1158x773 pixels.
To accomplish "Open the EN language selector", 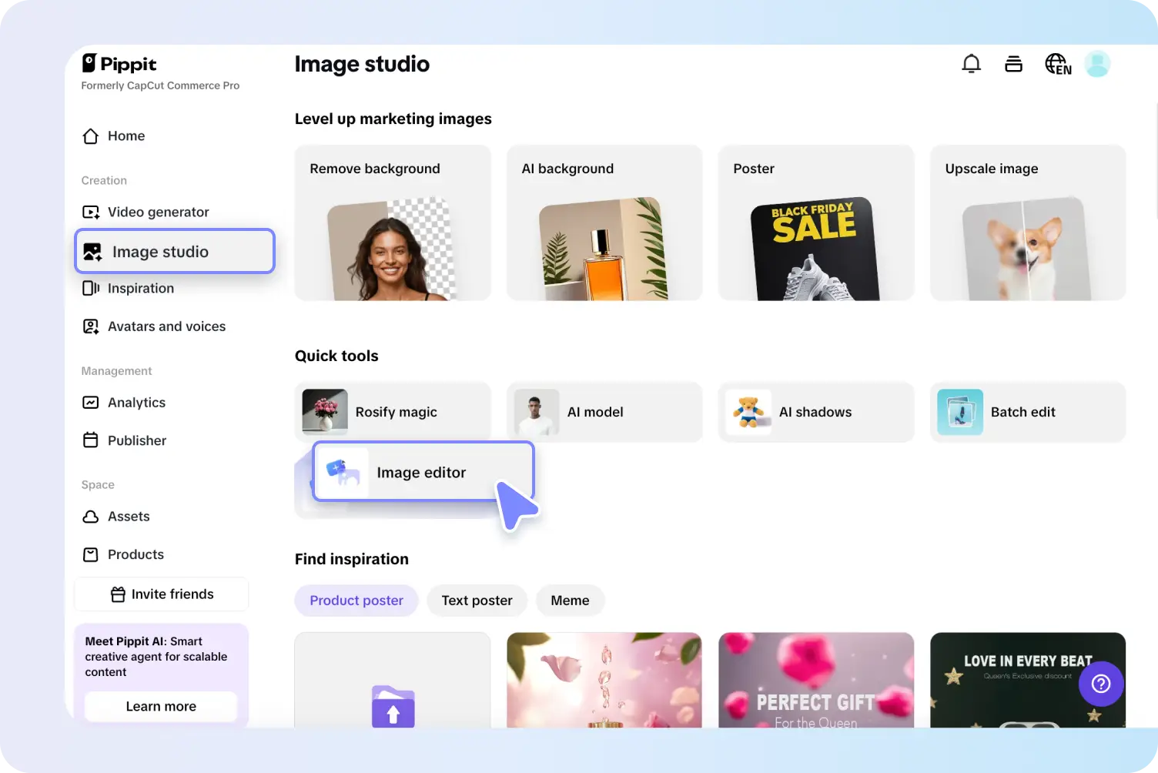I will tap(1057, 64).
